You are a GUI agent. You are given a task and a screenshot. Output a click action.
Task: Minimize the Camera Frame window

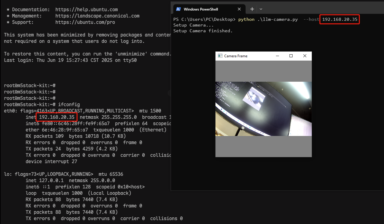pos(277,56)
